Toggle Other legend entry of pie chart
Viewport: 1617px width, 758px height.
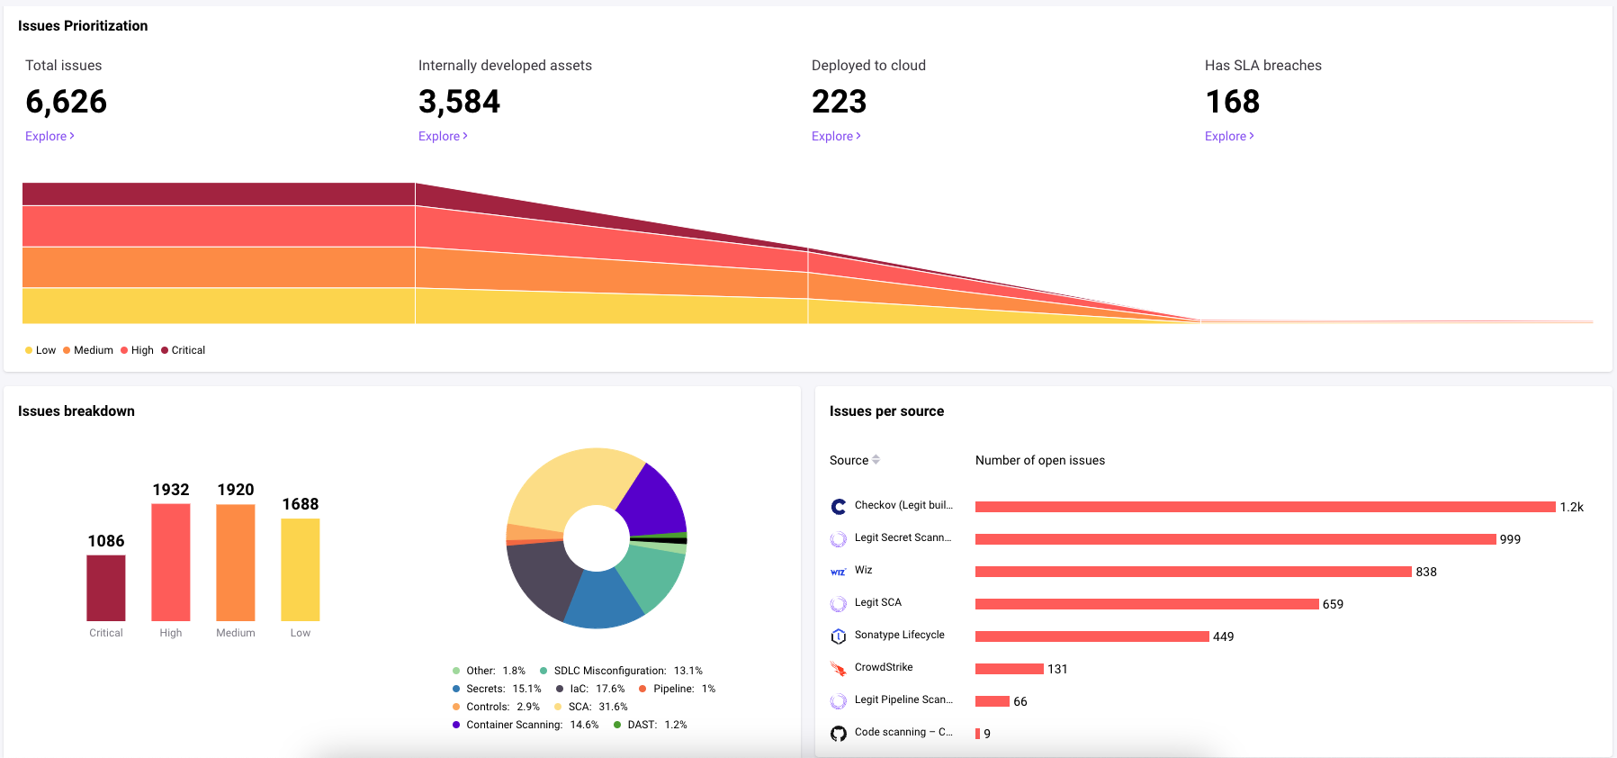[x=489, y=671]
